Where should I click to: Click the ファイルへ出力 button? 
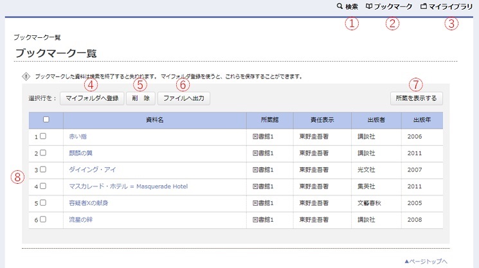coord(183,98)
